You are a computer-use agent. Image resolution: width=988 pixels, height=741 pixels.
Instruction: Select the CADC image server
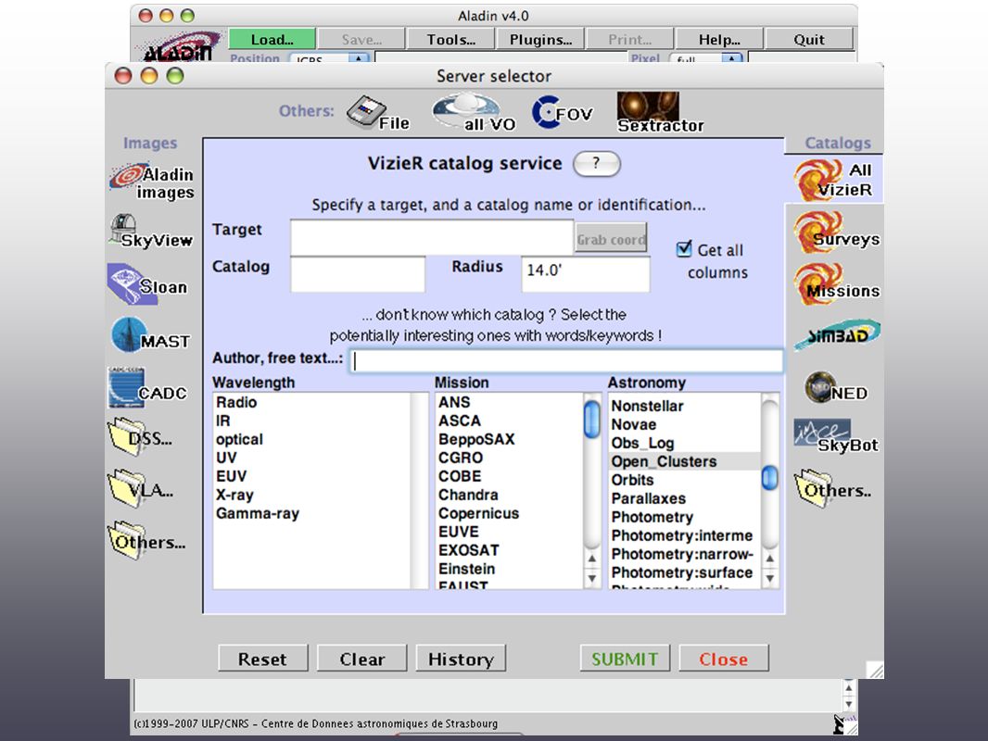point(147,387)
